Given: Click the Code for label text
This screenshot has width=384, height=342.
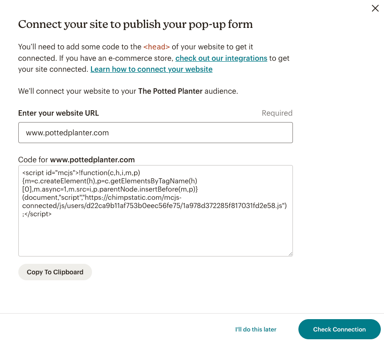Looking at the screenshot, I should click(33, 160).
